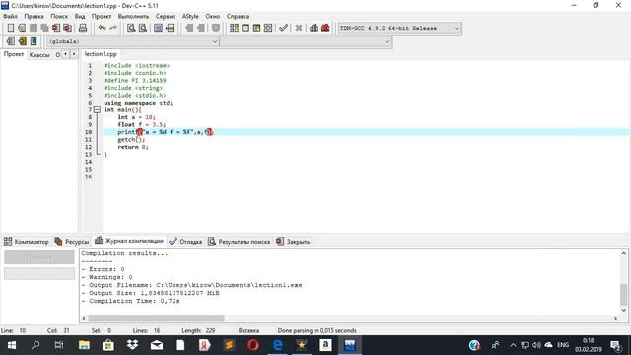
Task: Click the Output Filename line in compile log
Action: tap(191, 285)
